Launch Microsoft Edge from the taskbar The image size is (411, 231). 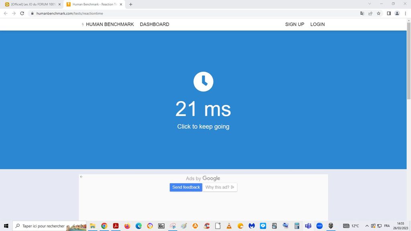tap(138, 226)
